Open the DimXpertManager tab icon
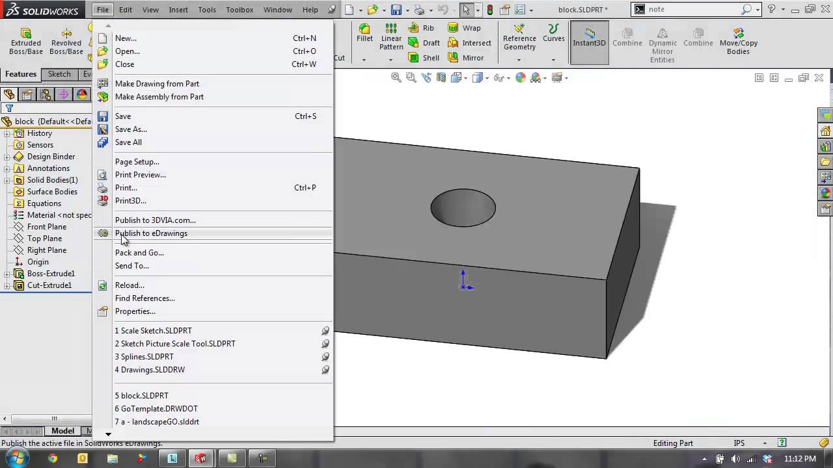 click(x=64, y=94)
